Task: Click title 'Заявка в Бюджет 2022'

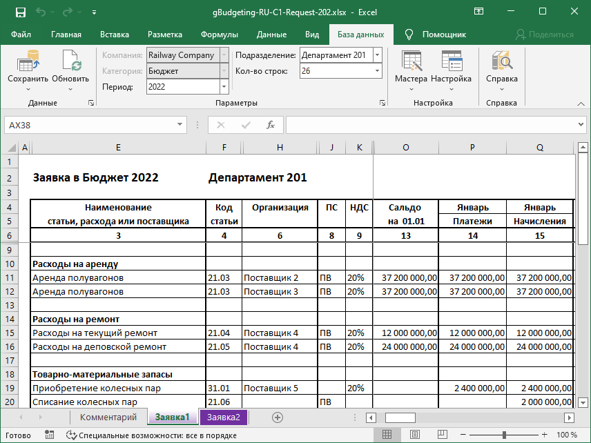Action: pyautogui.click(x=96, y=177)
